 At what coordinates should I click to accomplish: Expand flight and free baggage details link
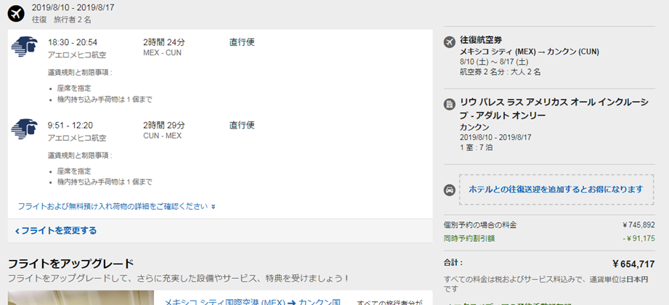coord(116,206)
